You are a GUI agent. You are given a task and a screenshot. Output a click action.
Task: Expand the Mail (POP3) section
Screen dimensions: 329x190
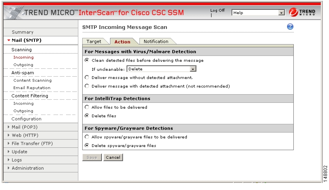tap(25, 127)
